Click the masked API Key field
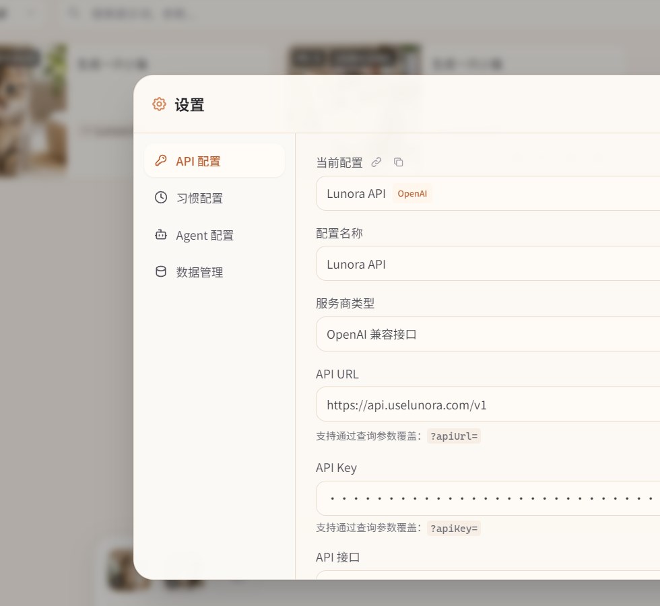Screen dimensions: 660x606 point(488,498)
